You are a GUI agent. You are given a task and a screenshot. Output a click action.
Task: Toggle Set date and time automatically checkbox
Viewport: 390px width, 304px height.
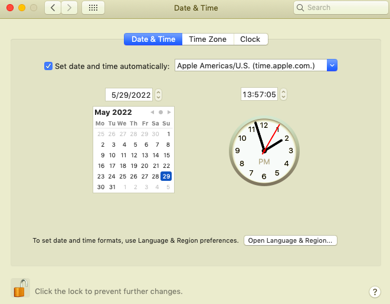pyautogui.click(x=48, y=66)
